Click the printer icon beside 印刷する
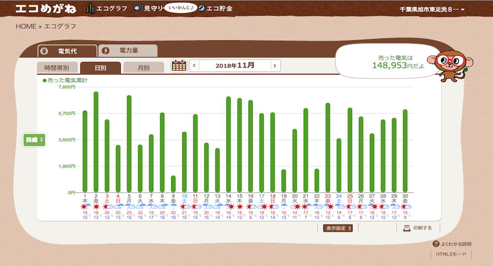The width and height of the screenshot is (493, 266). point(407,228)
